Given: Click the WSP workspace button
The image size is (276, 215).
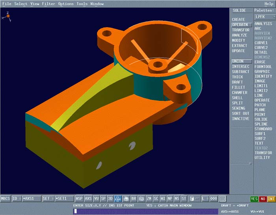Looking at the screenshot, I should [79, 199].
